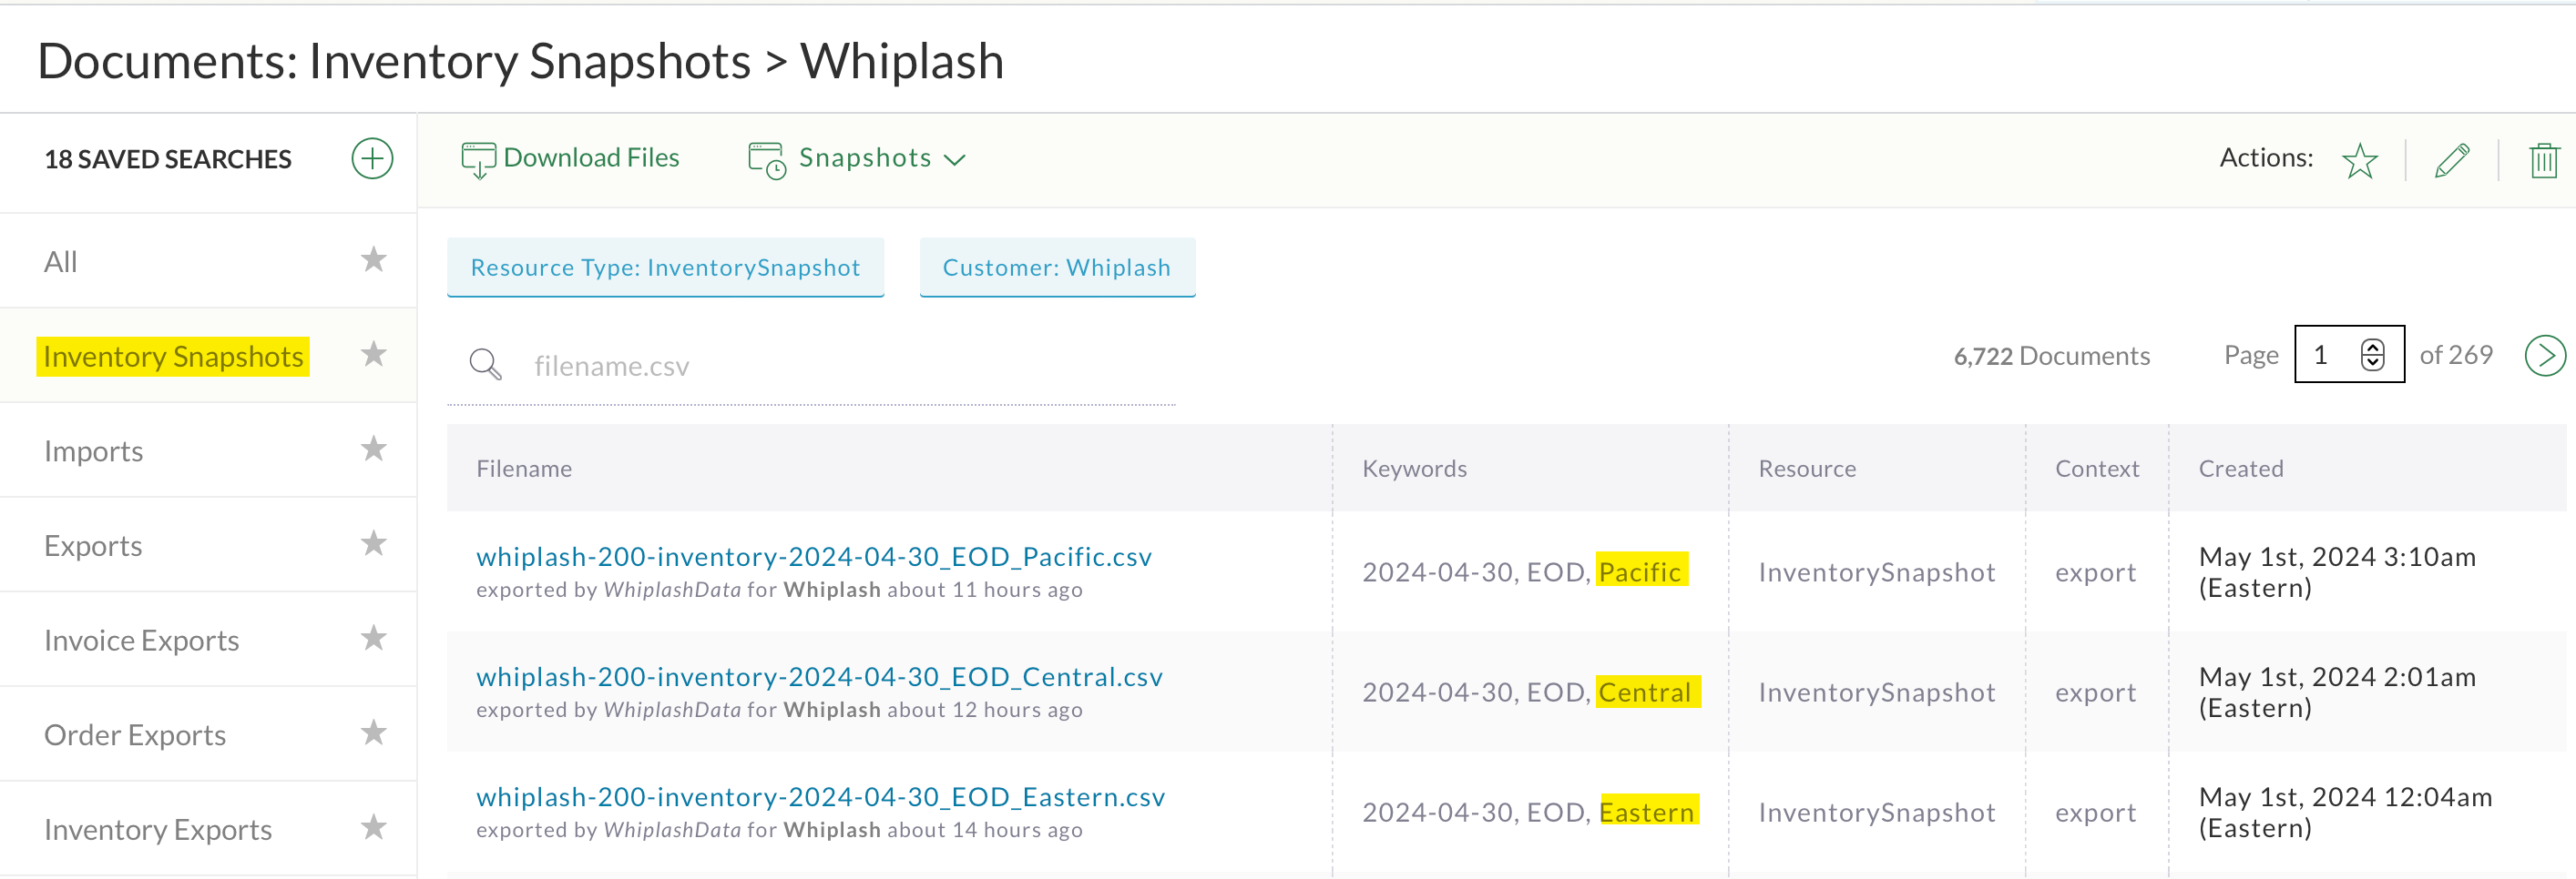Select Inventory Snapshots saved search
Image resolution: width=2576 pixels, height=879 pixels.
[x=208, y=356]
